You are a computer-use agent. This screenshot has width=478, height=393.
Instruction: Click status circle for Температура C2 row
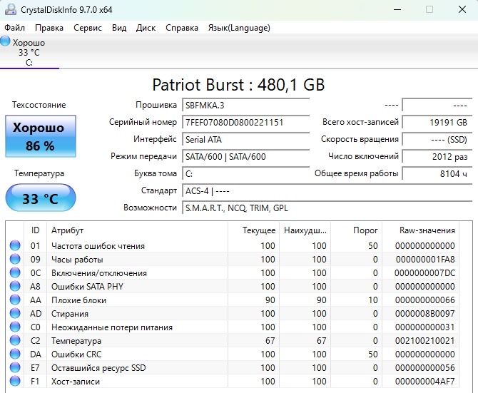pyautogui.click(x=15, y=341)
